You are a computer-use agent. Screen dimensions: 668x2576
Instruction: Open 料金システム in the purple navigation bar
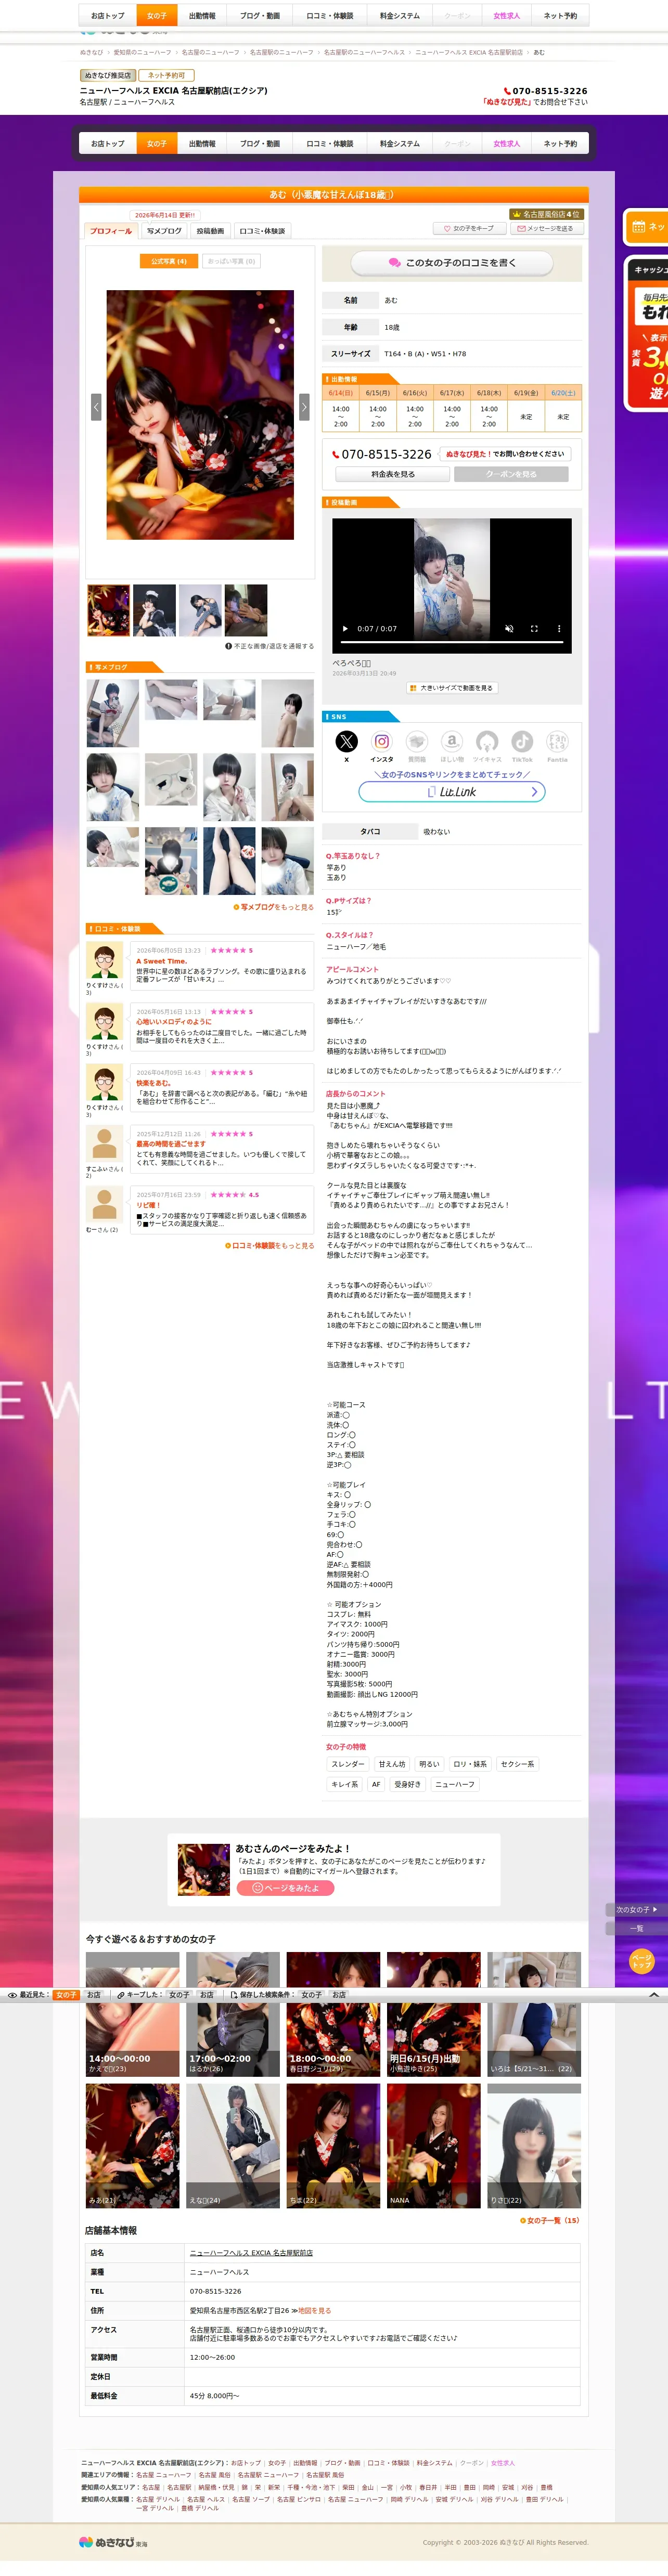tap(399, 144)
